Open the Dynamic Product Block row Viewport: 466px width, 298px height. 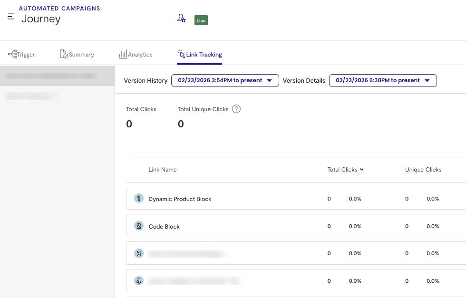point(180,199)
